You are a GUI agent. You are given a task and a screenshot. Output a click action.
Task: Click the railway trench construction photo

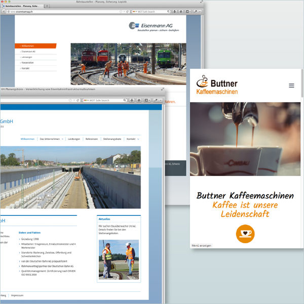coord(70,177)
